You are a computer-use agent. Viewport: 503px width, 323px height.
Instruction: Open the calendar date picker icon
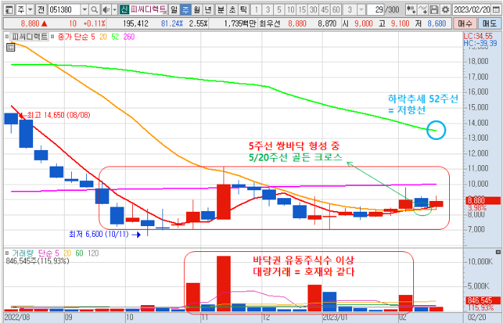497,9
